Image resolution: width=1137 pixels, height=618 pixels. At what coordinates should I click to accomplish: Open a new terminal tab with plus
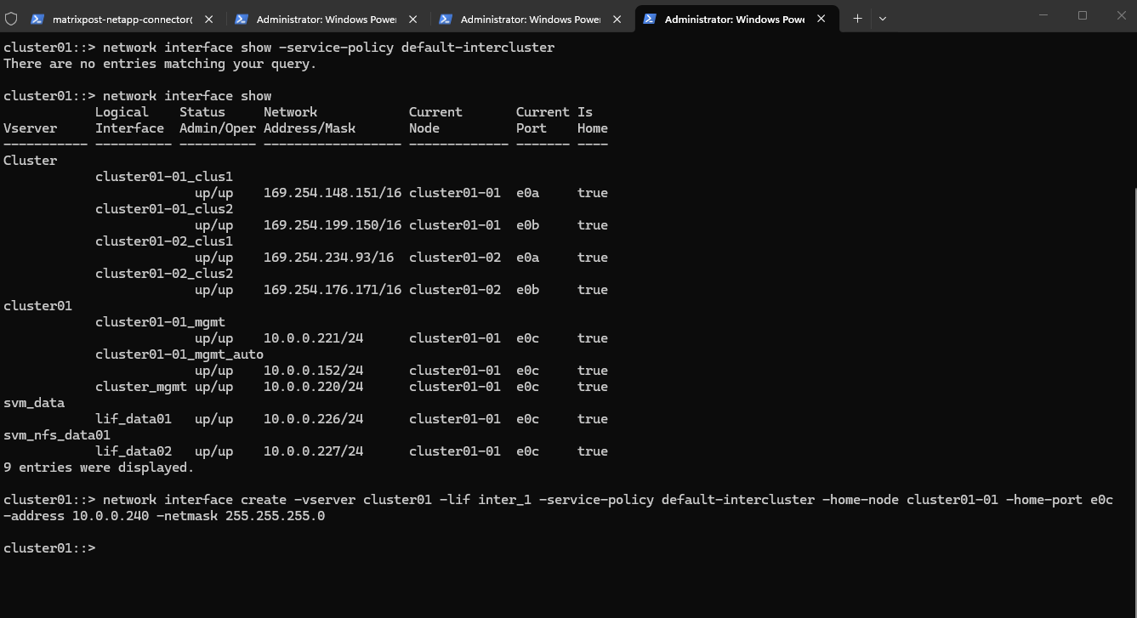pyautogui.click(x=857, y=18)
